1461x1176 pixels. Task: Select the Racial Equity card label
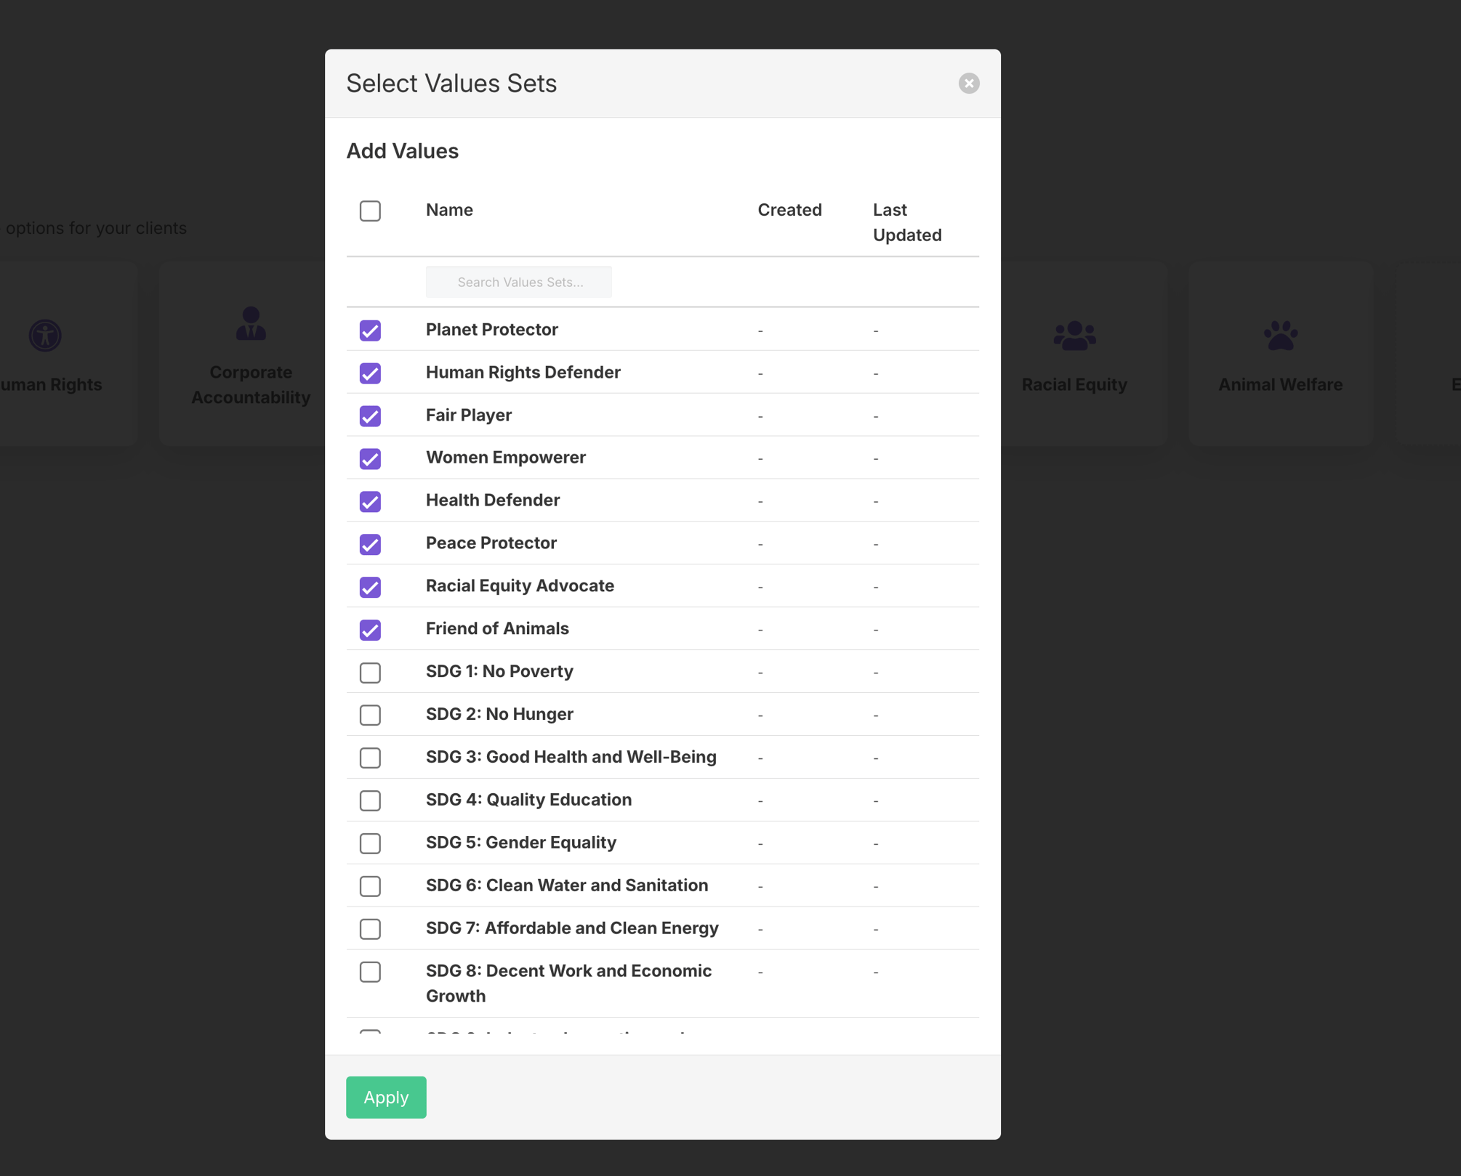pyautogui.click(x=1074, y=384)
